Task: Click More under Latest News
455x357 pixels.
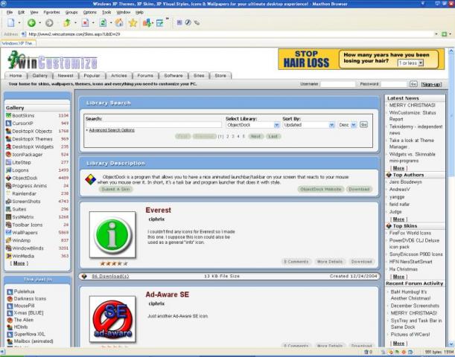Action: click(398, 168)
